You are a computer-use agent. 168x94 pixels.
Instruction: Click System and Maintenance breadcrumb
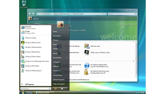(x=61, y=14)
